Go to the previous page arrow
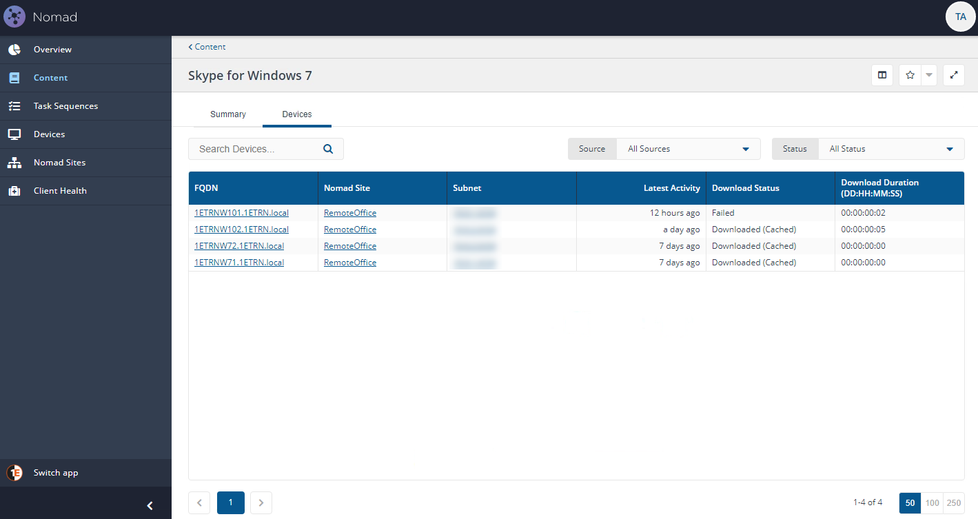Screen dimensions: 978x519 pyautogui.click(x=199, y=503)
